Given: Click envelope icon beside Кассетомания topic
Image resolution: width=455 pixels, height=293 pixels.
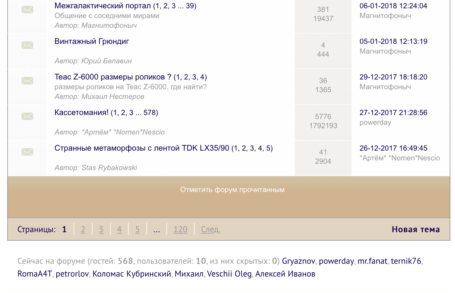Looking at the screenshot, I should [x=27, y=116].
